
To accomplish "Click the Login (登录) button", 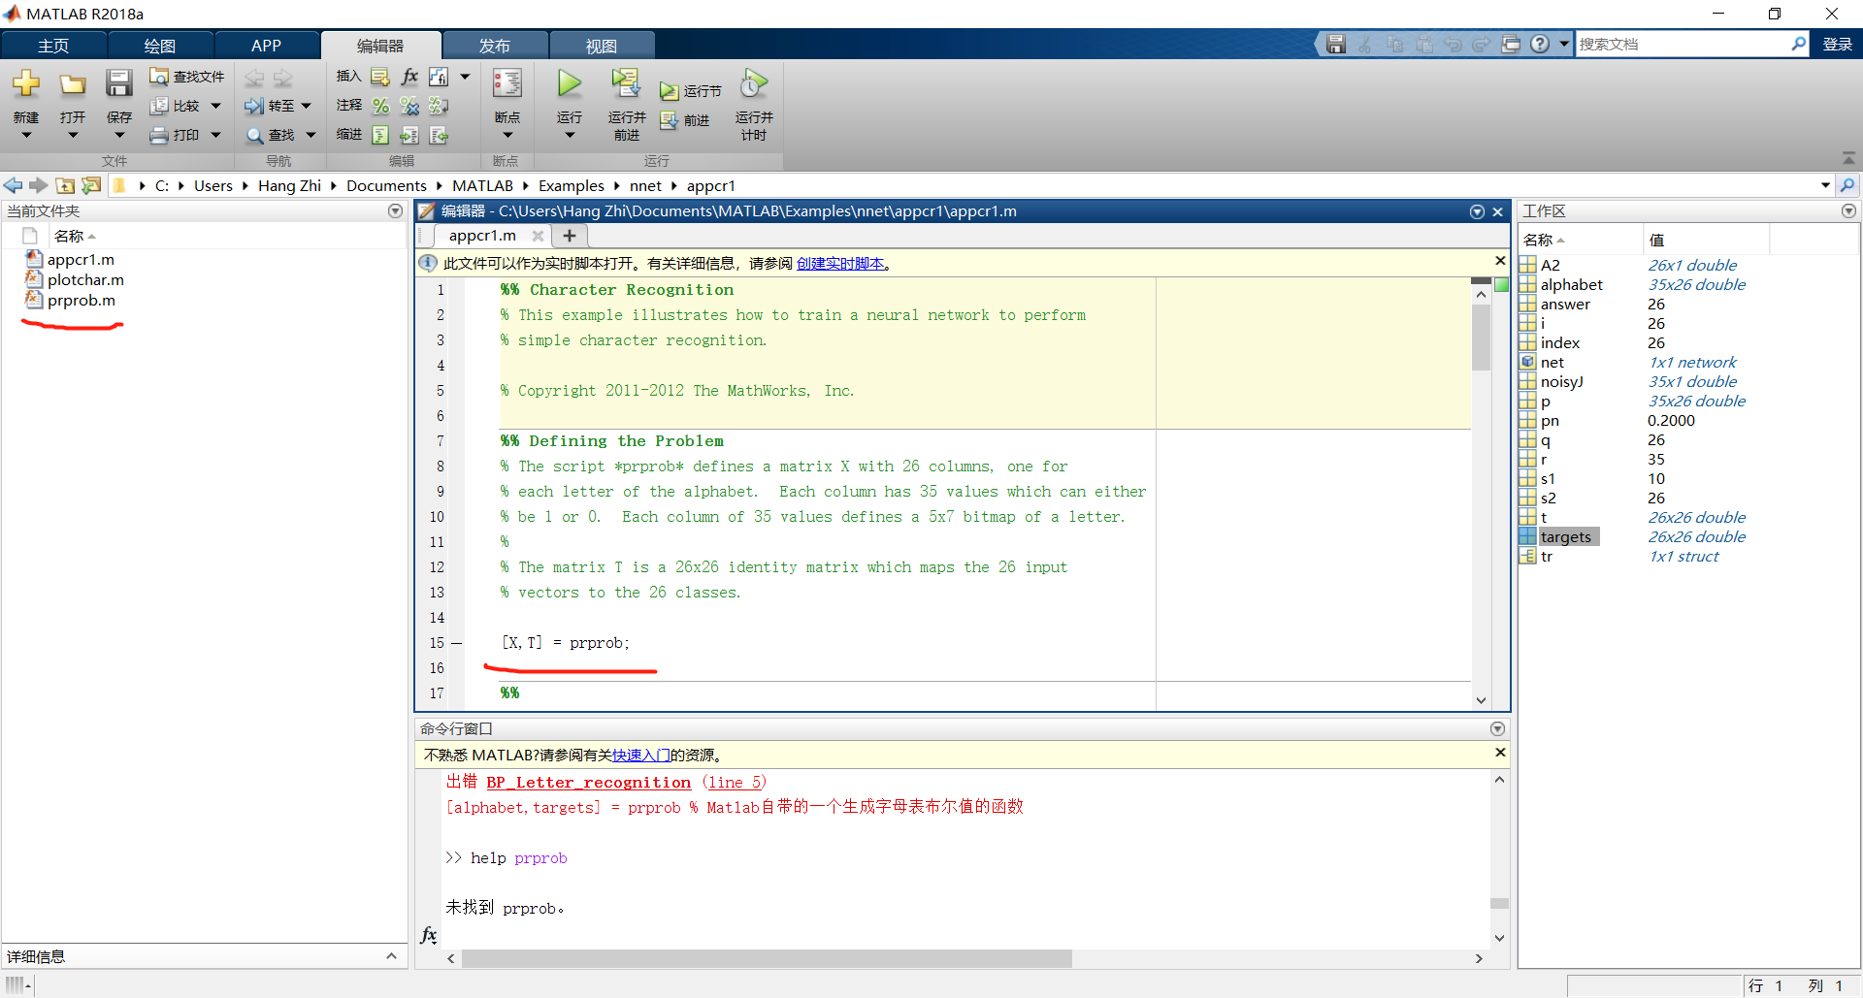I will pyautogui.click(x=1838, y=45).
